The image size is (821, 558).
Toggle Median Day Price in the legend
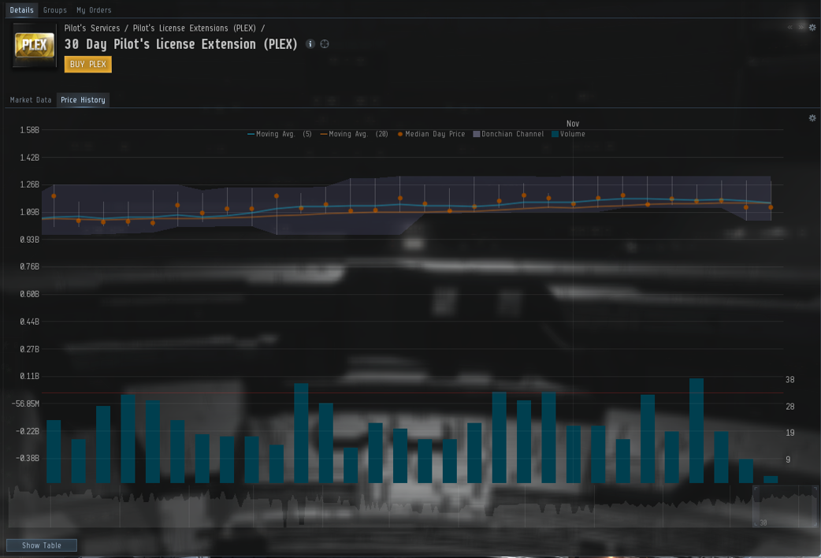[x=431, y=134]
